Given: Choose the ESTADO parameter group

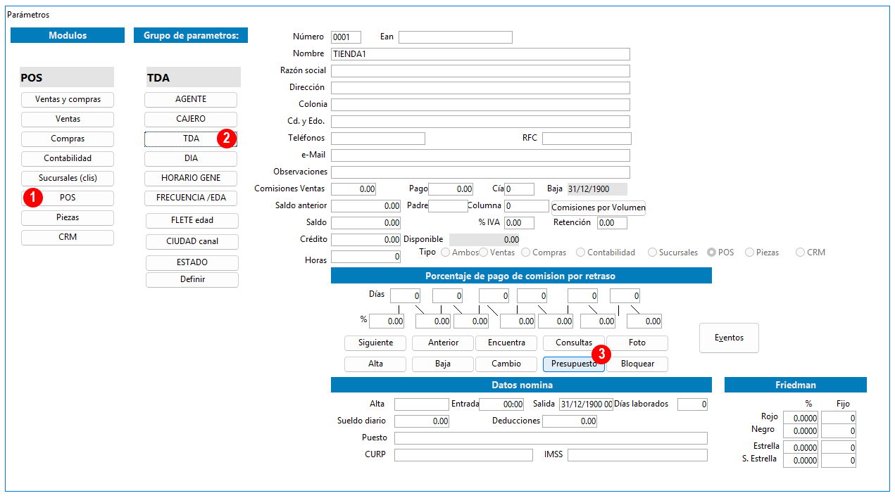Looking at the screenshot, I should click(192, 263).
